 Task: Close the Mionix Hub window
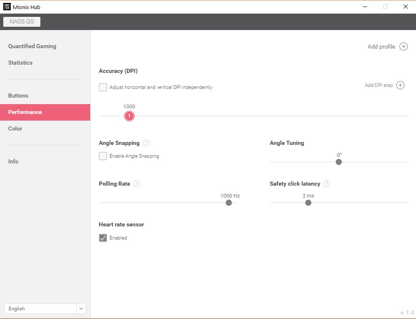coord(406,7)
